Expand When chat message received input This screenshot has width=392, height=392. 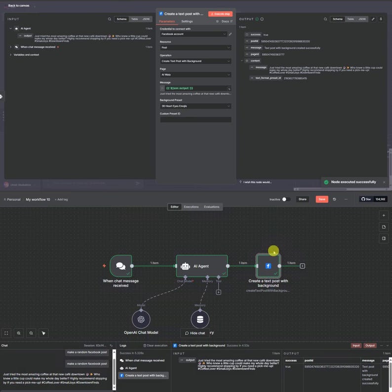10,47
